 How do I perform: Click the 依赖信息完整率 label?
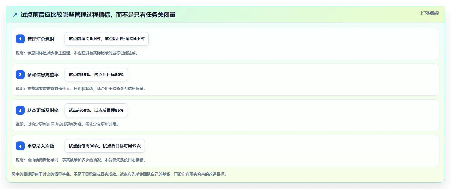(x=43, y=75)
